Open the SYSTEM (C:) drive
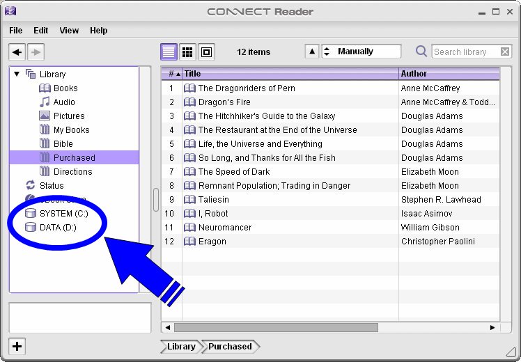521x362 pixels. pos(64,214)
